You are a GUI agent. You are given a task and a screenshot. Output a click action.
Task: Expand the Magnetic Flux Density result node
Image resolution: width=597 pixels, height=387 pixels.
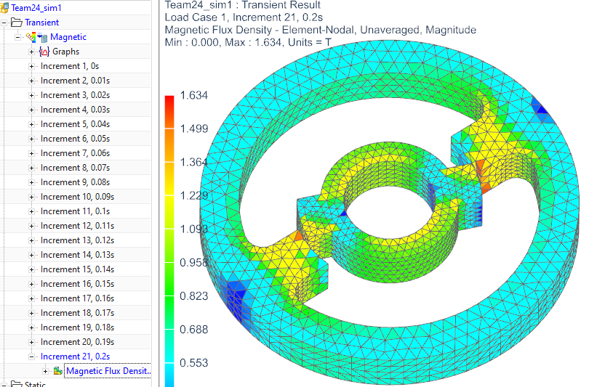coord(46,371)
